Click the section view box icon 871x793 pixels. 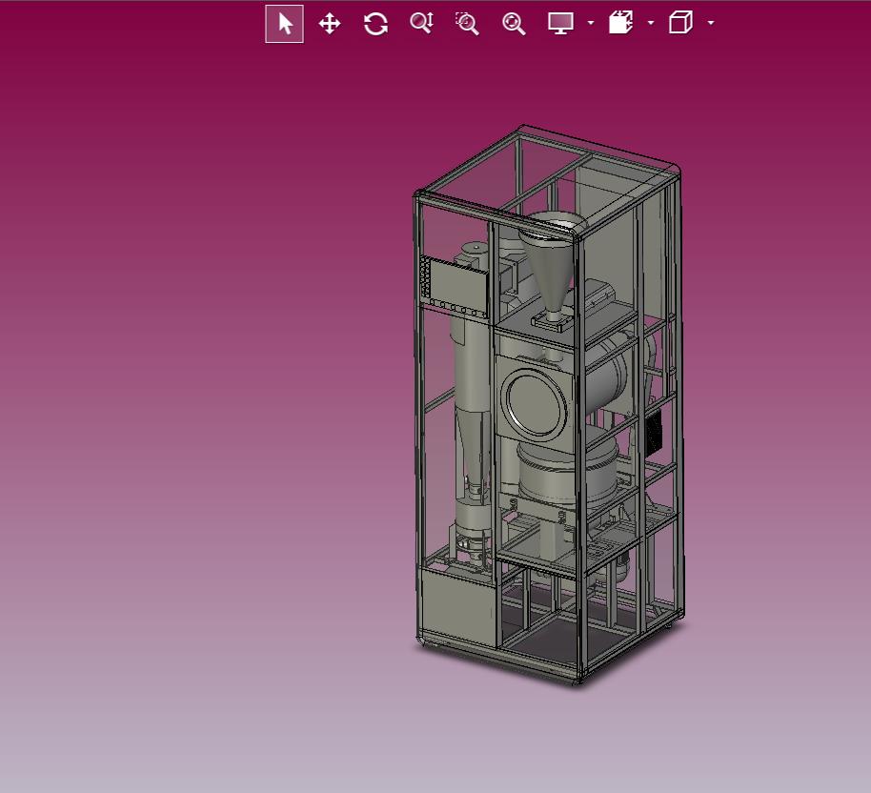pyautogui.click(x=620, y=23)
